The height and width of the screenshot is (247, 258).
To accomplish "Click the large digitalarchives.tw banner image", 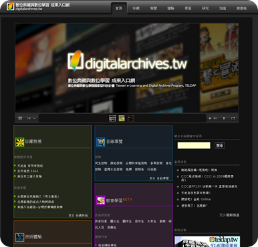I will [x=126, y=68].
